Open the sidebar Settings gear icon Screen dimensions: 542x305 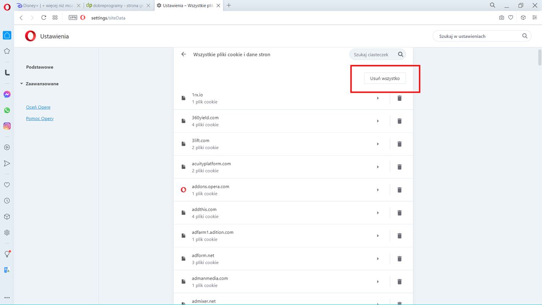point(7,233)
